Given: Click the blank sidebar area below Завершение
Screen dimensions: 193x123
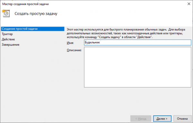Looking at the screenshot, I should tap(32, 80).
